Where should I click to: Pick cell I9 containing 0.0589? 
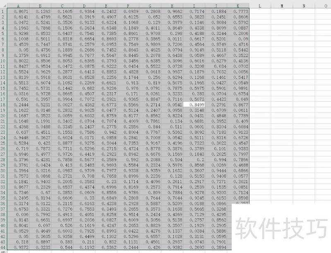194,55
